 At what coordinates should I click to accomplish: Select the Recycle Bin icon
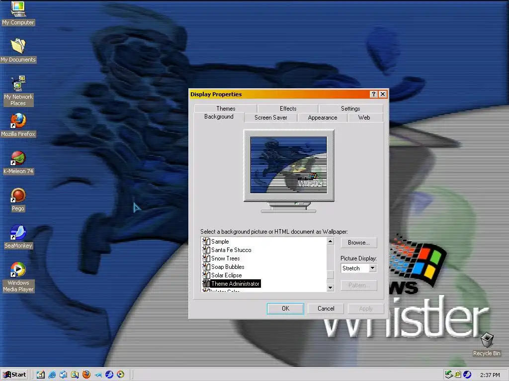coord(487,344)
